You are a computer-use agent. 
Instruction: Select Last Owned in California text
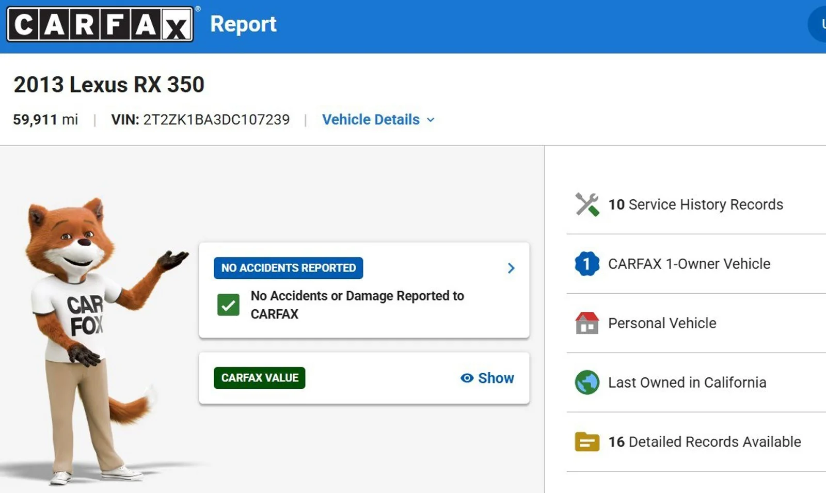pyautogui.click(x=687, y=383)
